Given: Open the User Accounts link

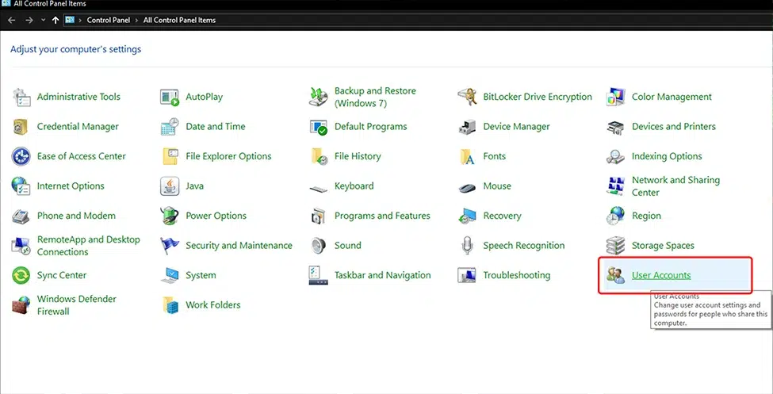Looking at the screenshot, I should (661, 275).
